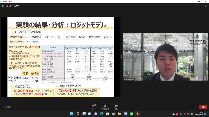Select the speaker video thumbnail
Screen dimensions: 209x117
pos(165,57)
